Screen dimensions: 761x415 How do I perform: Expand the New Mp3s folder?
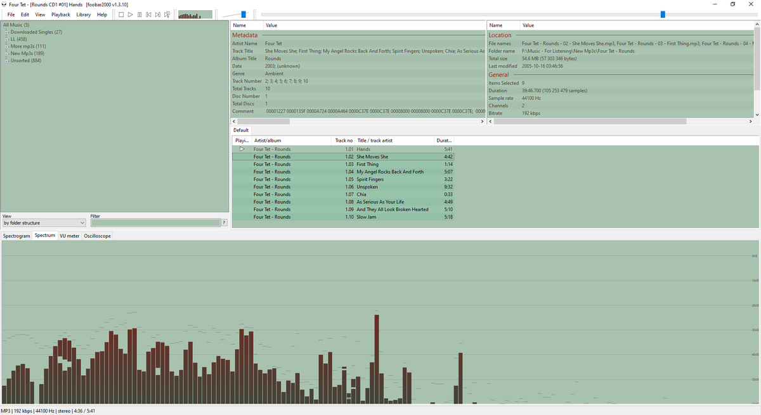pyautogui.click(x=6, y=54)
